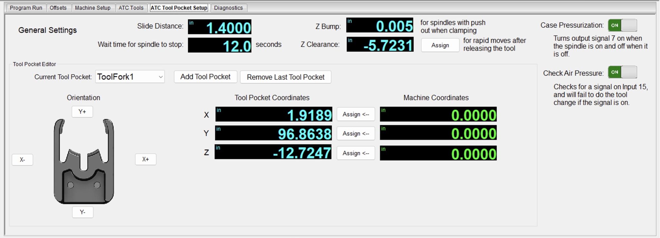Set orientation to Y+ direction

pyautogui.click(x=82, y=112)
